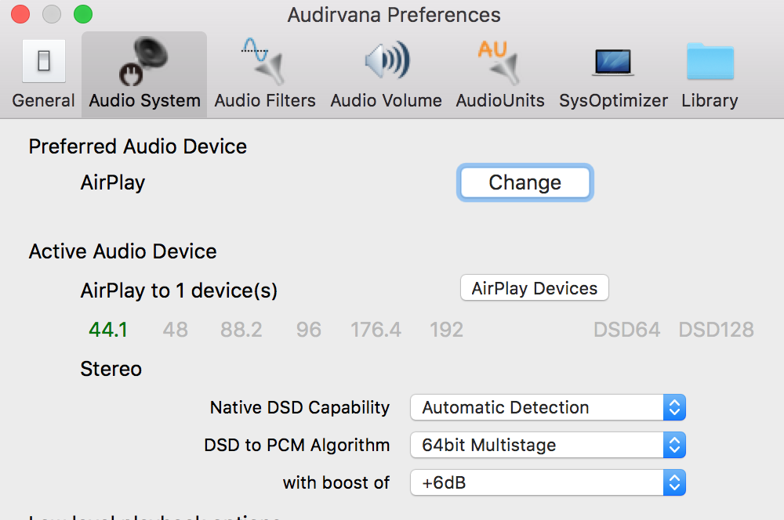Viewport: 784px width, 520px height.
Task: Switch to the Audio Volume tab label
Action: (386, 101)
